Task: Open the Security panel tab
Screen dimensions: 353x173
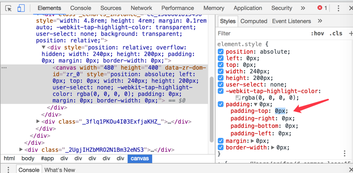Action: coord(282,8)
